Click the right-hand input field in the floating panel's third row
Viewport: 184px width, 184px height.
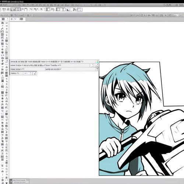[70, 69]
